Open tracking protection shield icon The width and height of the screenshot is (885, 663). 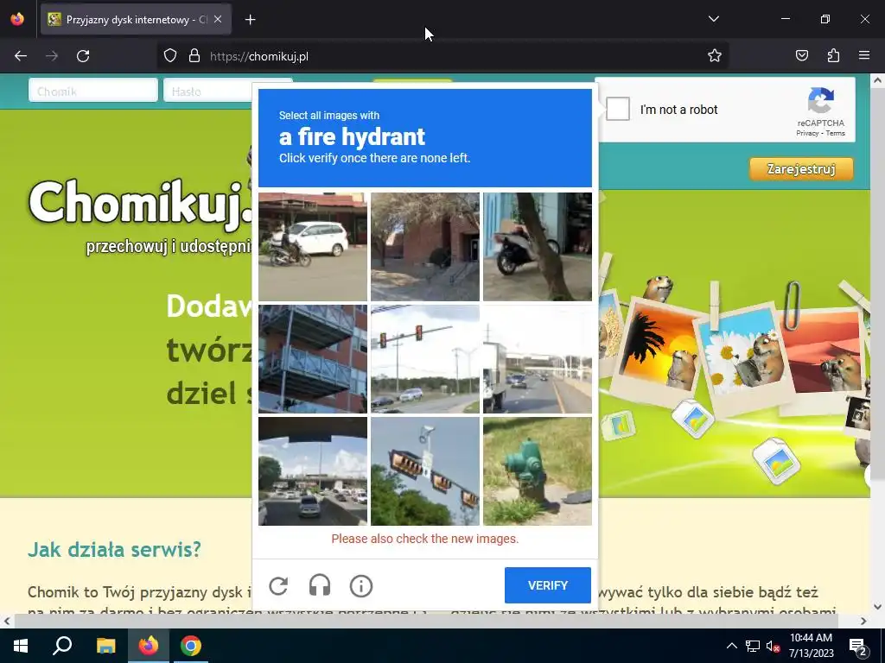(x=170, y=56)
